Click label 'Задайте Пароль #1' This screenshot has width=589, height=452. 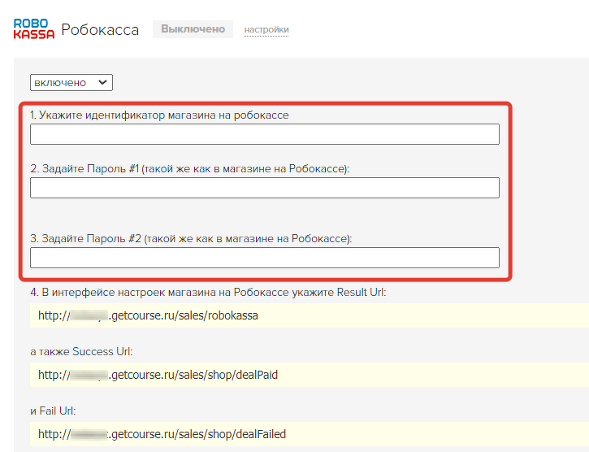tap(90, 169)
